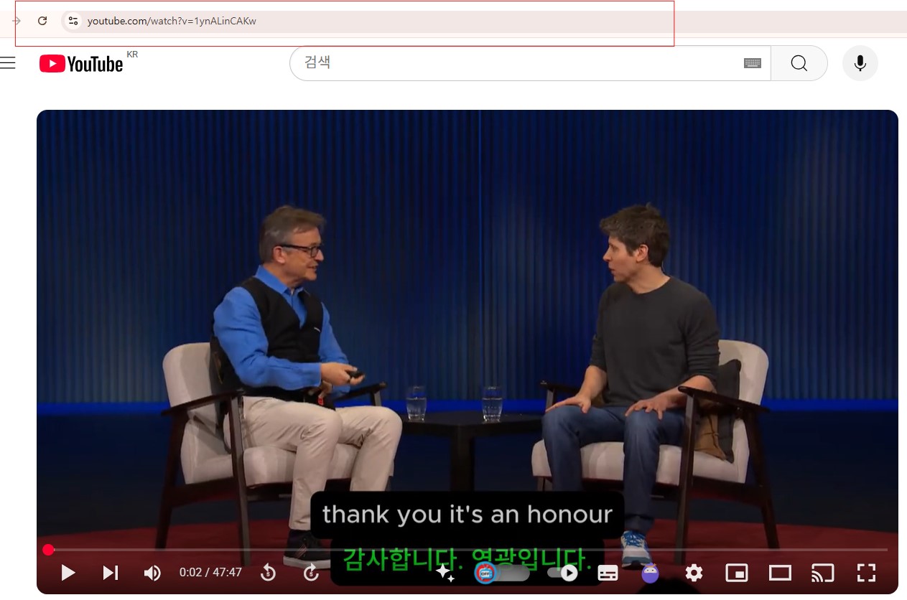
Task: Click the sparkle AI icon in player controls
Action: tap(445, 572)
